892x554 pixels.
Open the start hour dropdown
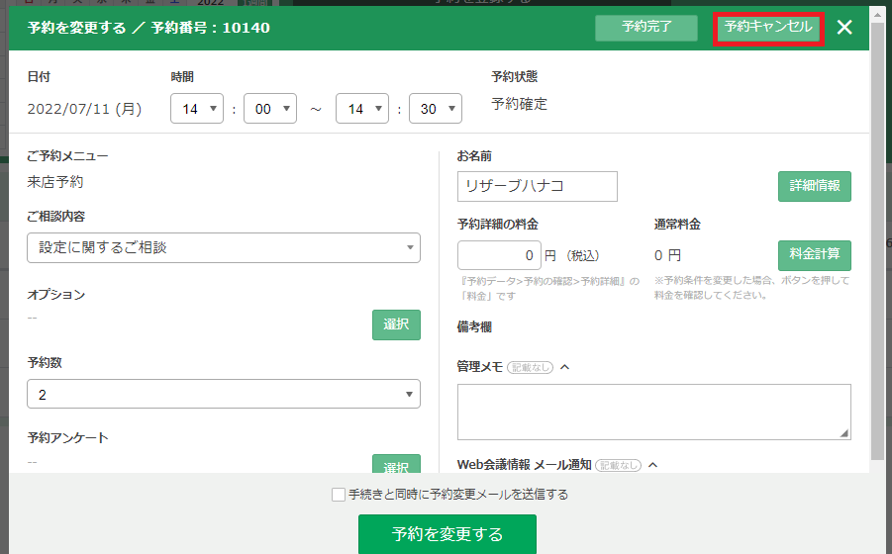pyautogui.click(x=197, y=109)
